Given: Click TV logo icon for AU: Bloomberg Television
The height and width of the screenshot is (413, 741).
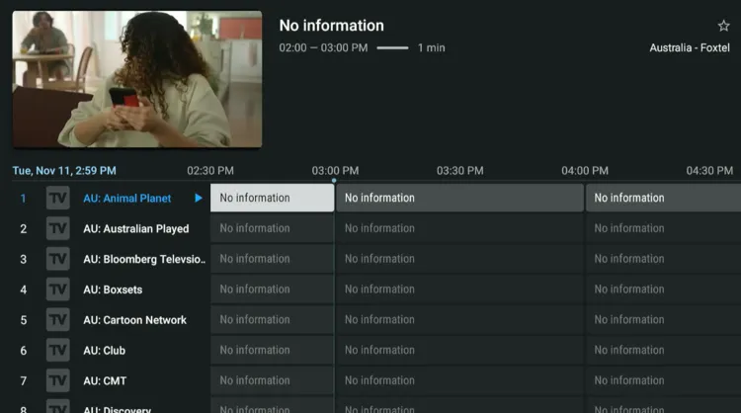Looking at the screenshot, I should coord(57,259).
